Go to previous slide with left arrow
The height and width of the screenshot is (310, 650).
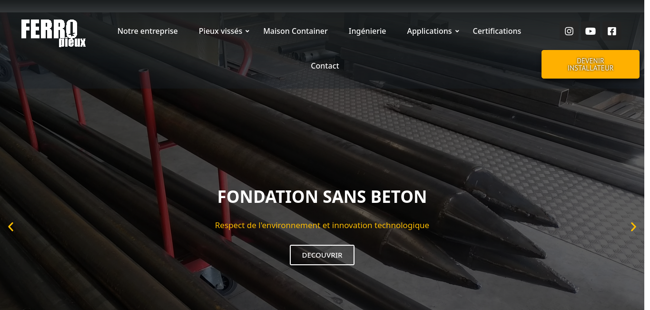pyautogui.click(x=11, y=227)
